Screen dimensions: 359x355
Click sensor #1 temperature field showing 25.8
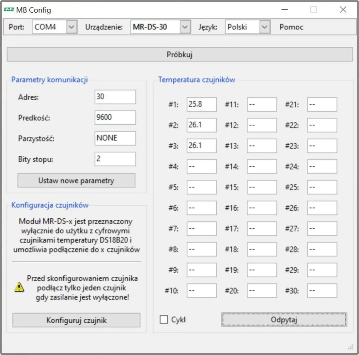tap(202, 104)
